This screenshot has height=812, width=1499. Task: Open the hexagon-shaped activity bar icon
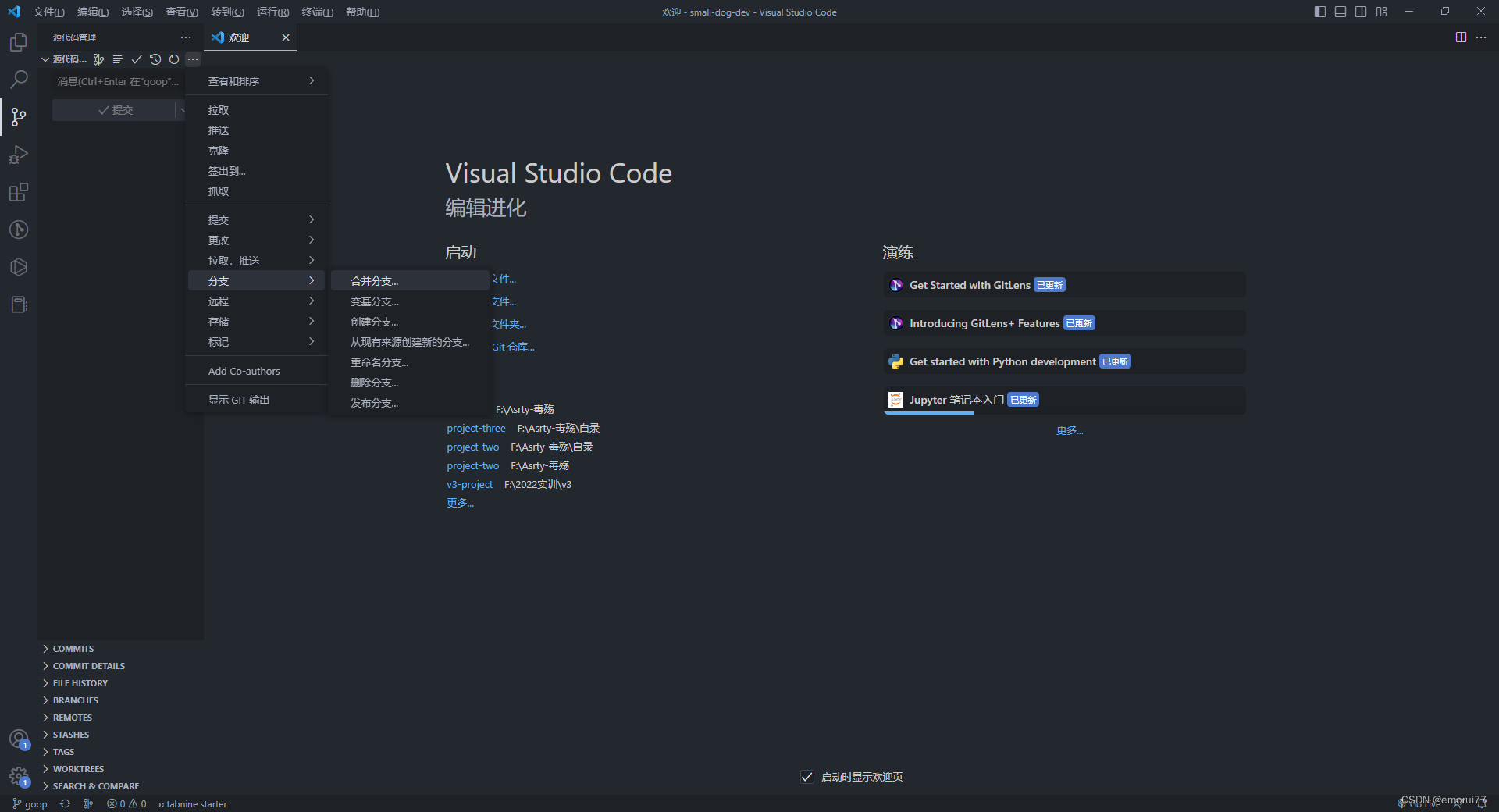pyautogui.click(x=19, y=267)
